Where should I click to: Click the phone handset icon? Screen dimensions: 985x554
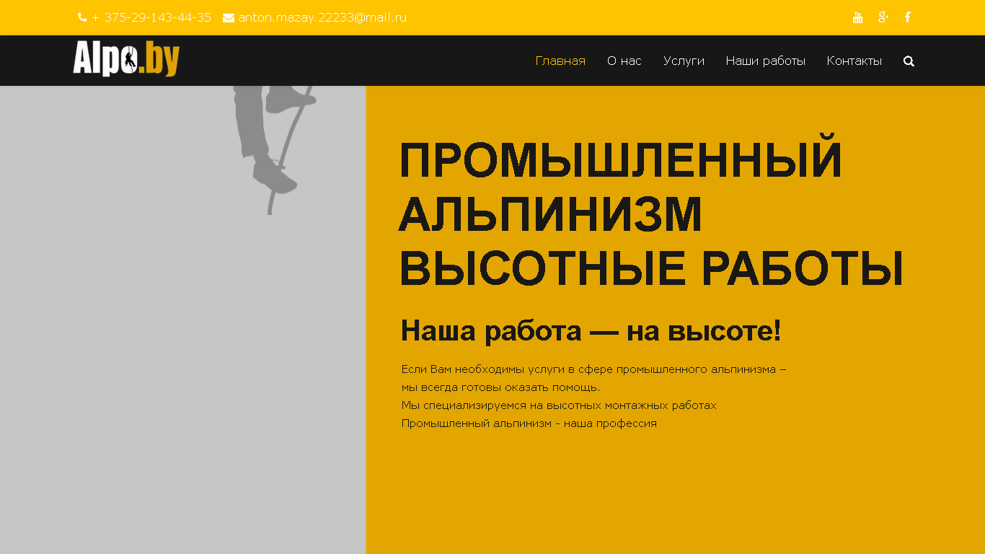coord(82,17)
